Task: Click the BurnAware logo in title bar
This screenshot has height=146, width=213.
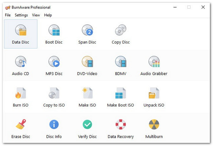Action: [x=8, y=8]
